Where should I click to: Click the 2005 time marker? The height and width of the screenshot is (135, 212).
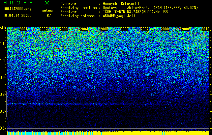(x=104, y=29)
